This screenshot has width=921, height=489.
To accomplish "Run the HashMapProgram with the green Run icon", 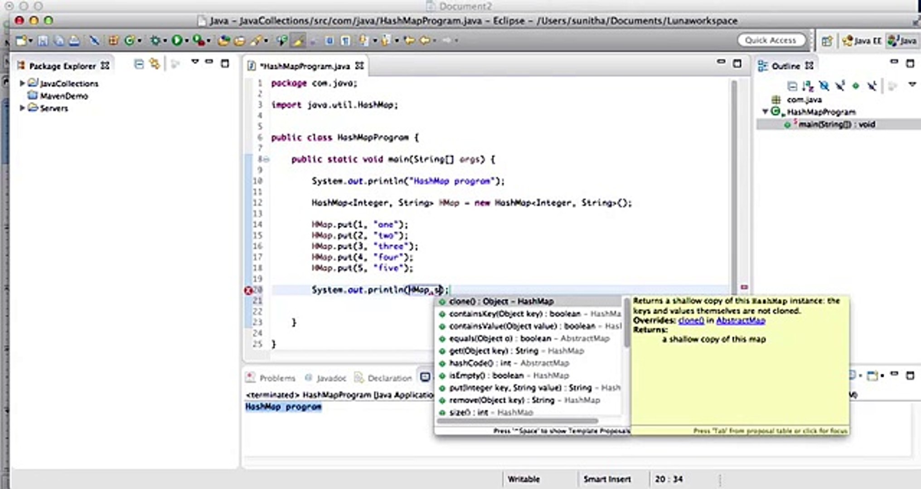I will pyautogui.click(x=177, y=40).
